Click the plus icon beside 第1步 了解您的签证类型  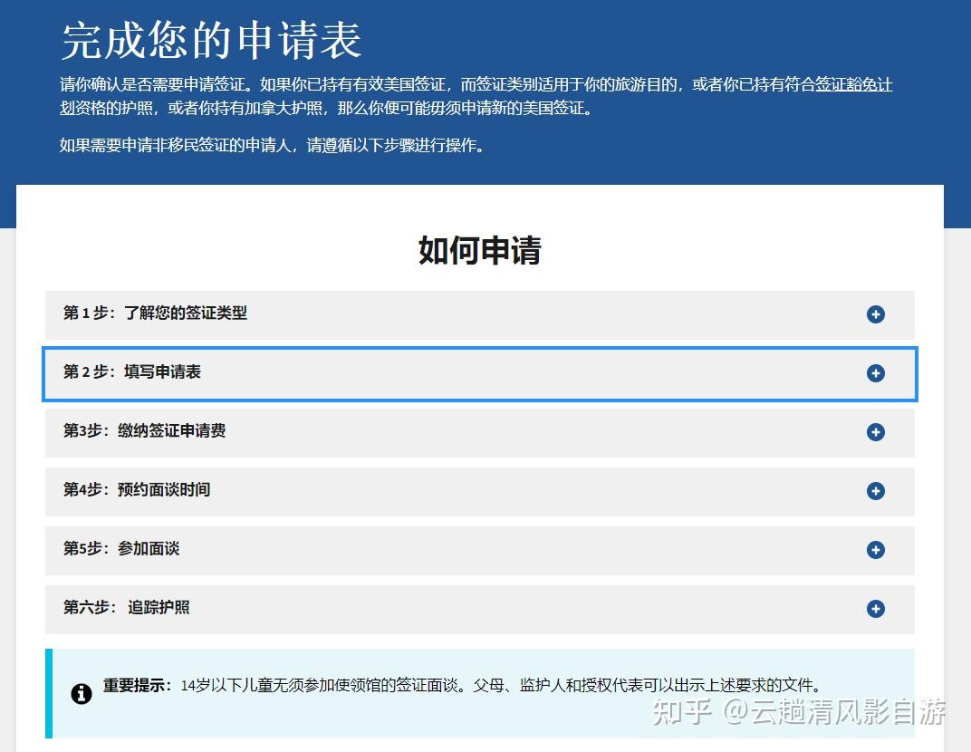[x=875, y=314]
